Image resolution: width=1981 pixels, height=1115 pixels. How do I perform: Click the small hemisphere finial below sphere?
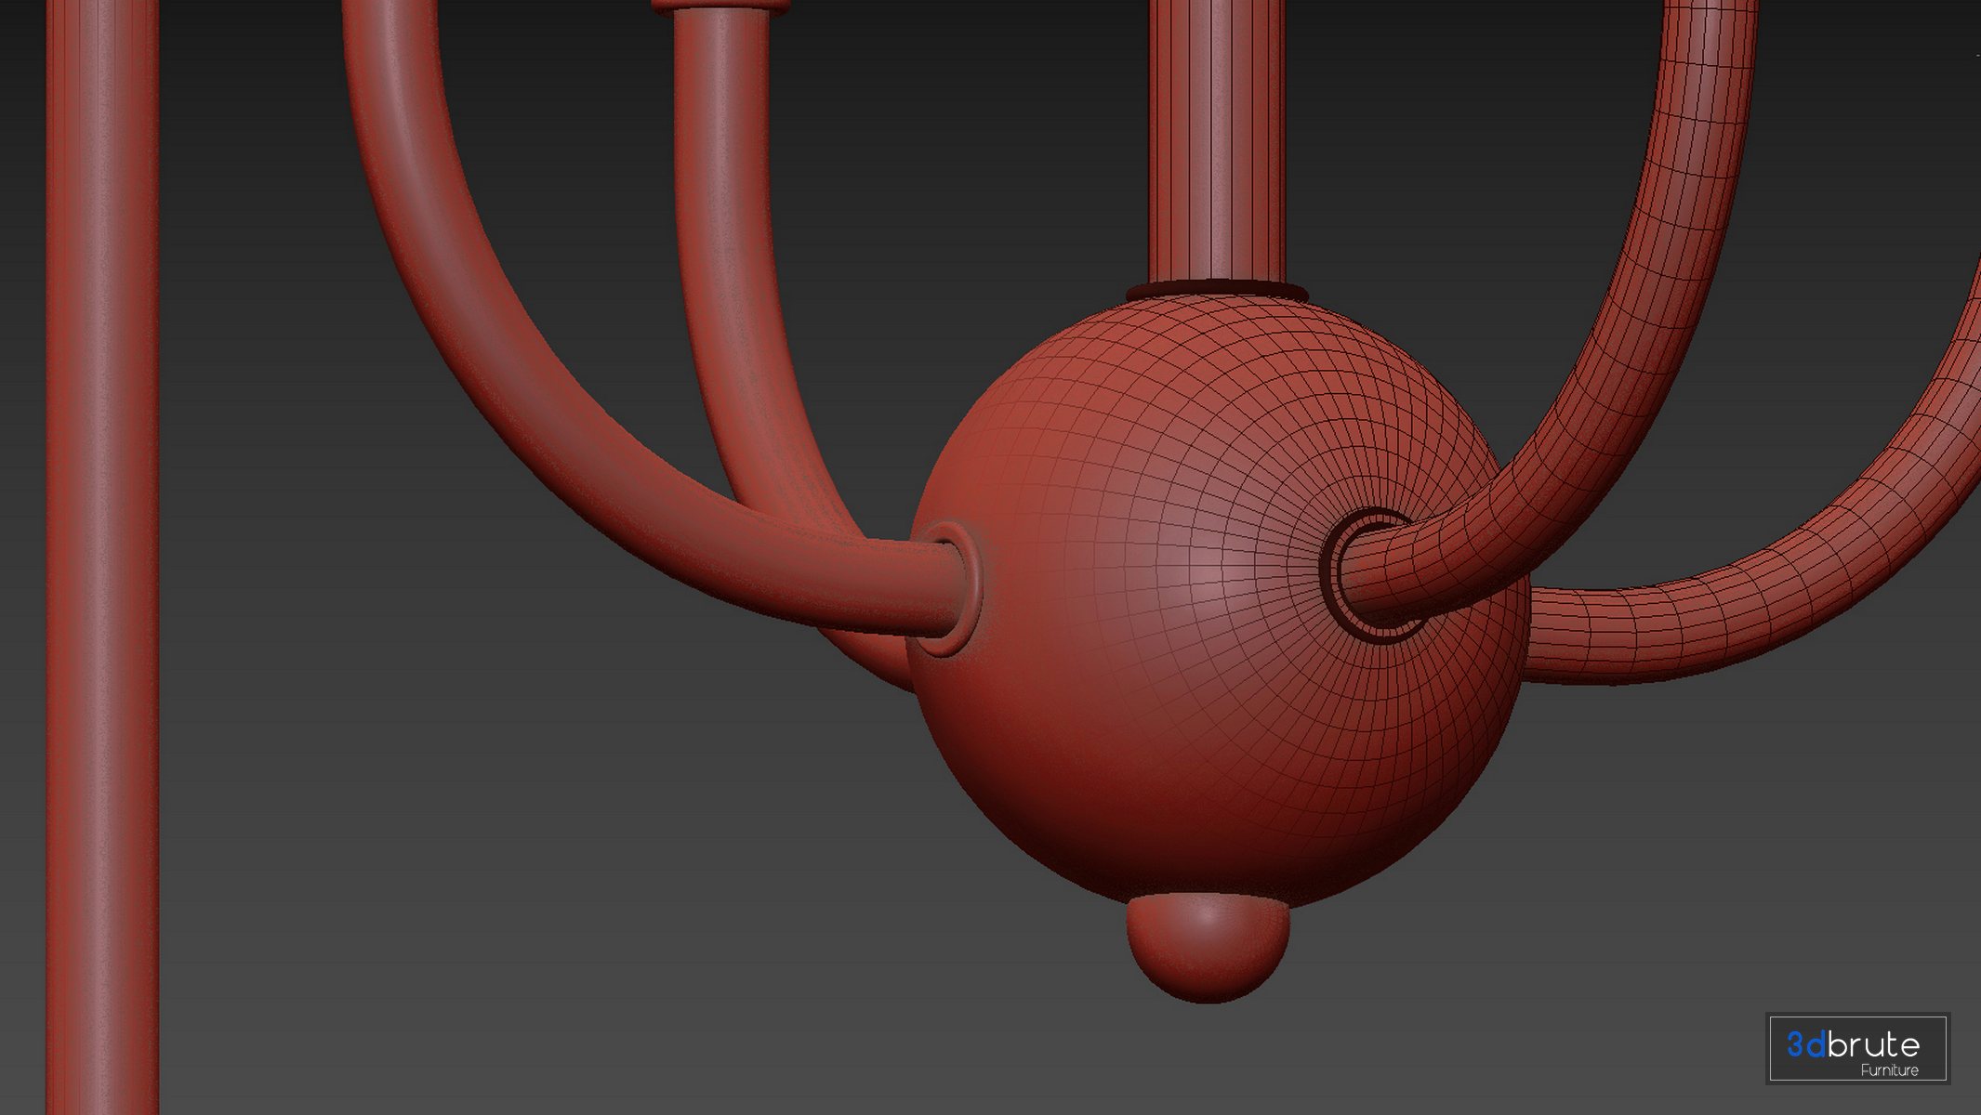click(x=1208, y=946)
